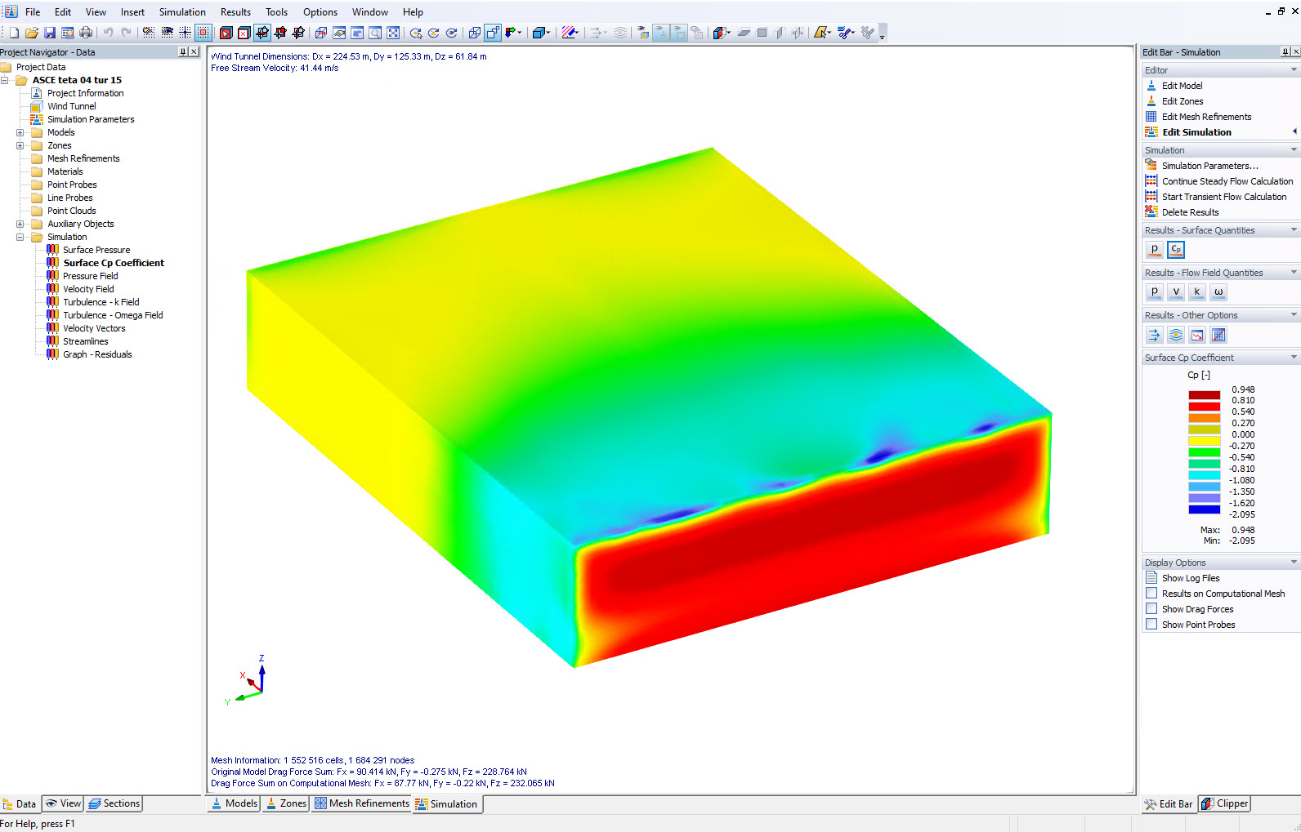Click the wireframe cube display icon
Image resolution: width=1301 pixels, height=832 pixels.
point(474,33)
